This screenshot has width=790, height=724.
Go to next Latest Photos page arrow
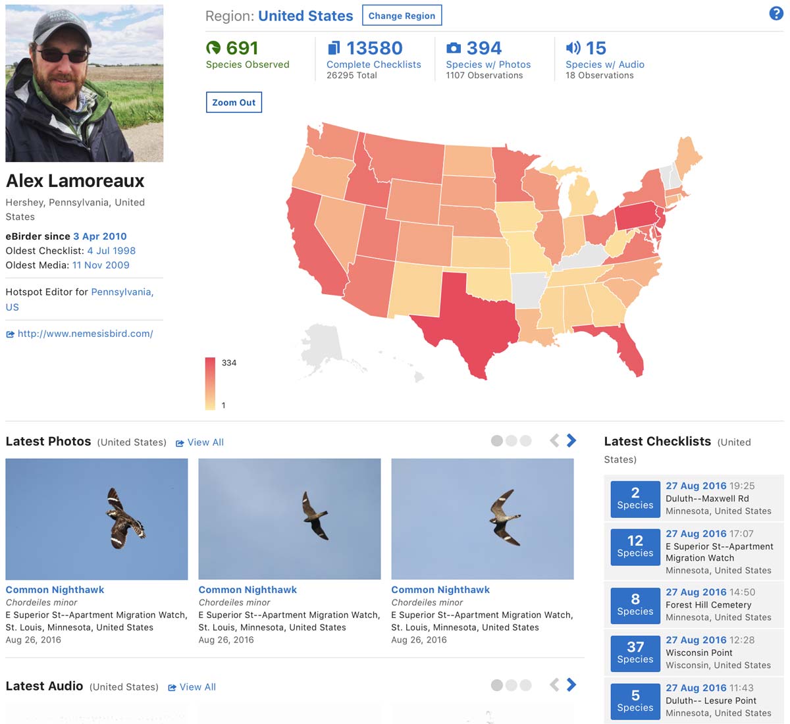571,441
